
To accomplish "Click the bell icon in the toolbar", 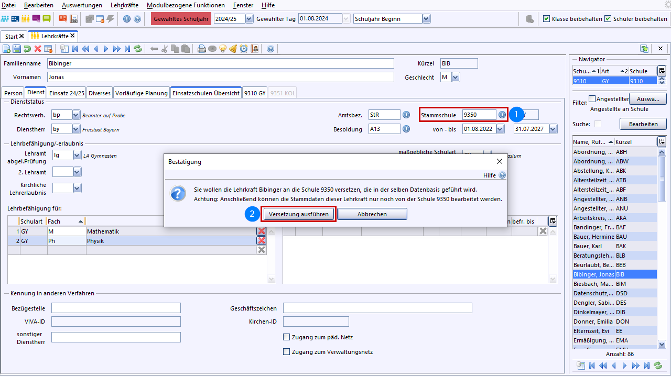I will point(233,49).
